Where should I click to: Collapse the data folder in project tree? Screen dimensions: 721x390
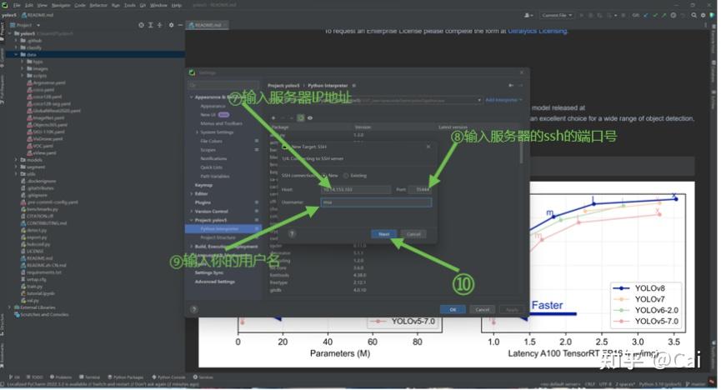click(16, 54)
